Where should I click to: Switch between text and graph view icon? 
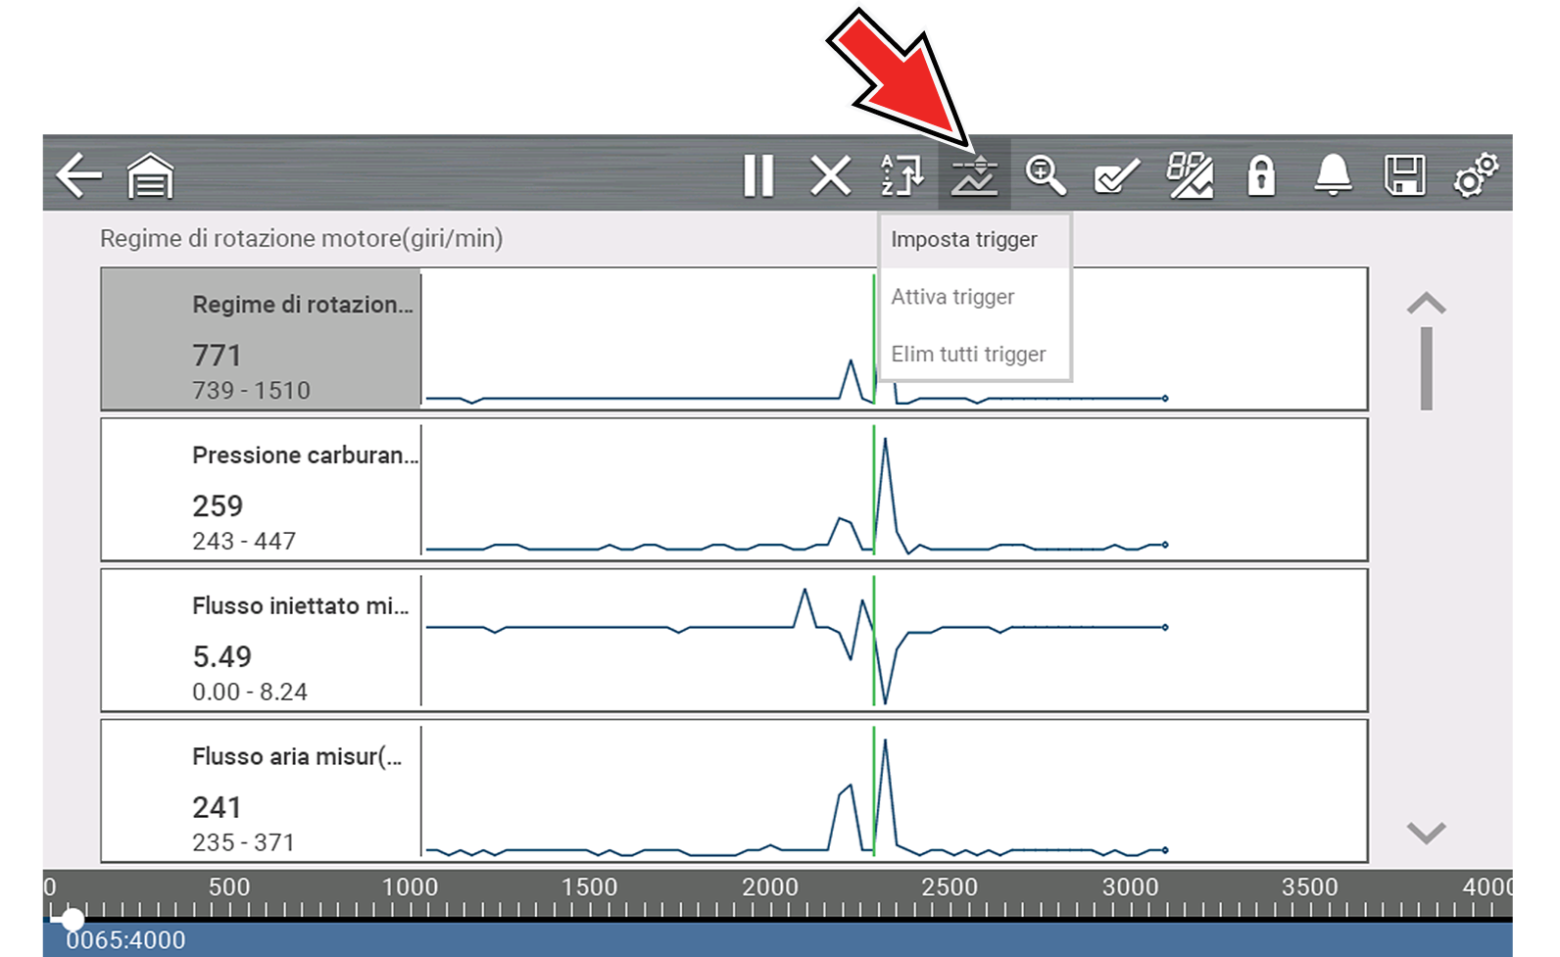coord(1189,176)
